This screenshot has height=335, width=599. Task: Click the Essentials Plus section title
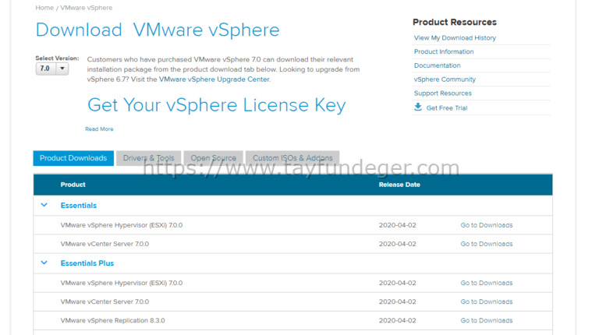[x=87, y=263]
